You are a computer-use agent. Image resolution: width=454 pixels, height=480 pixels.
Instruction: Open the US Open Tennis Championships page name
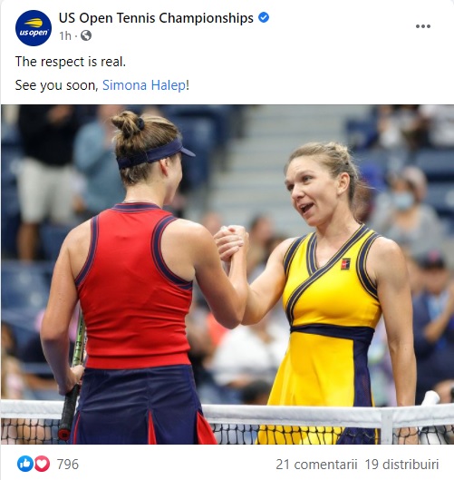156,18
